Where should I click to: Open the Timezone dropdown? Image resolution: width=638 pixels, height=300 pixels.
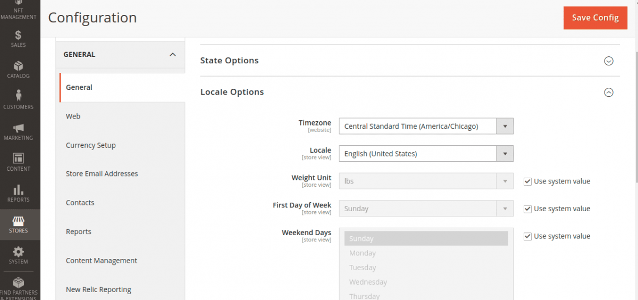pos(426,126)
